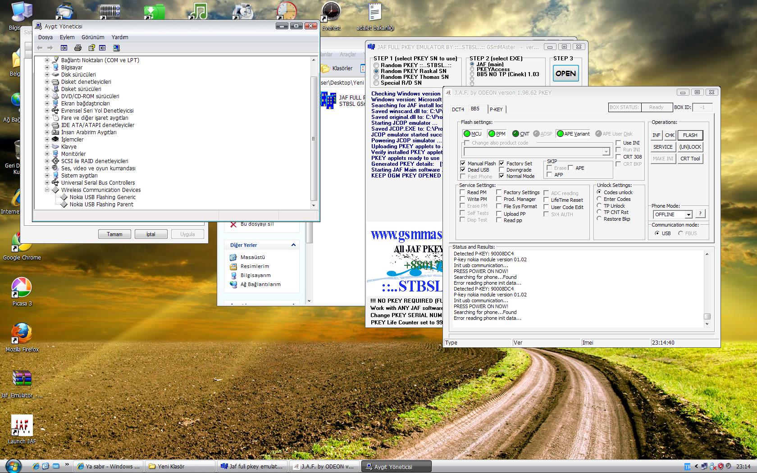Uncheck the Factory Set checkbox
The image size is (757, 473).
(x=502, y=164)
